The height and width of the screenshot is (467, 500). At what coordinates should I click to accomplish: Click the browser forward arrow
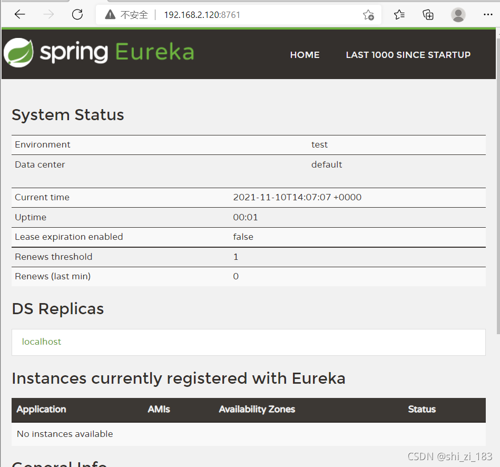pos(48,14)
